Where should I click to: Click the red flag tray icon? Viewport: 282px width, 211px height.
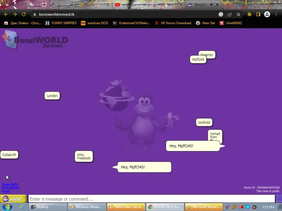[x=241, y=207]
